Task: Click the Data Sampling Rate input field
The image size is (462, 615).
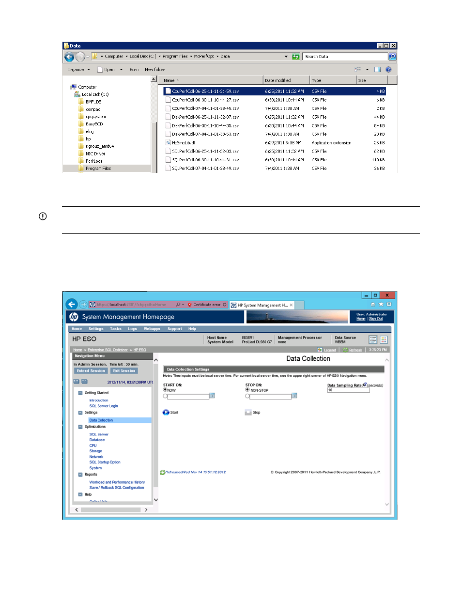Action: [348, 390]
